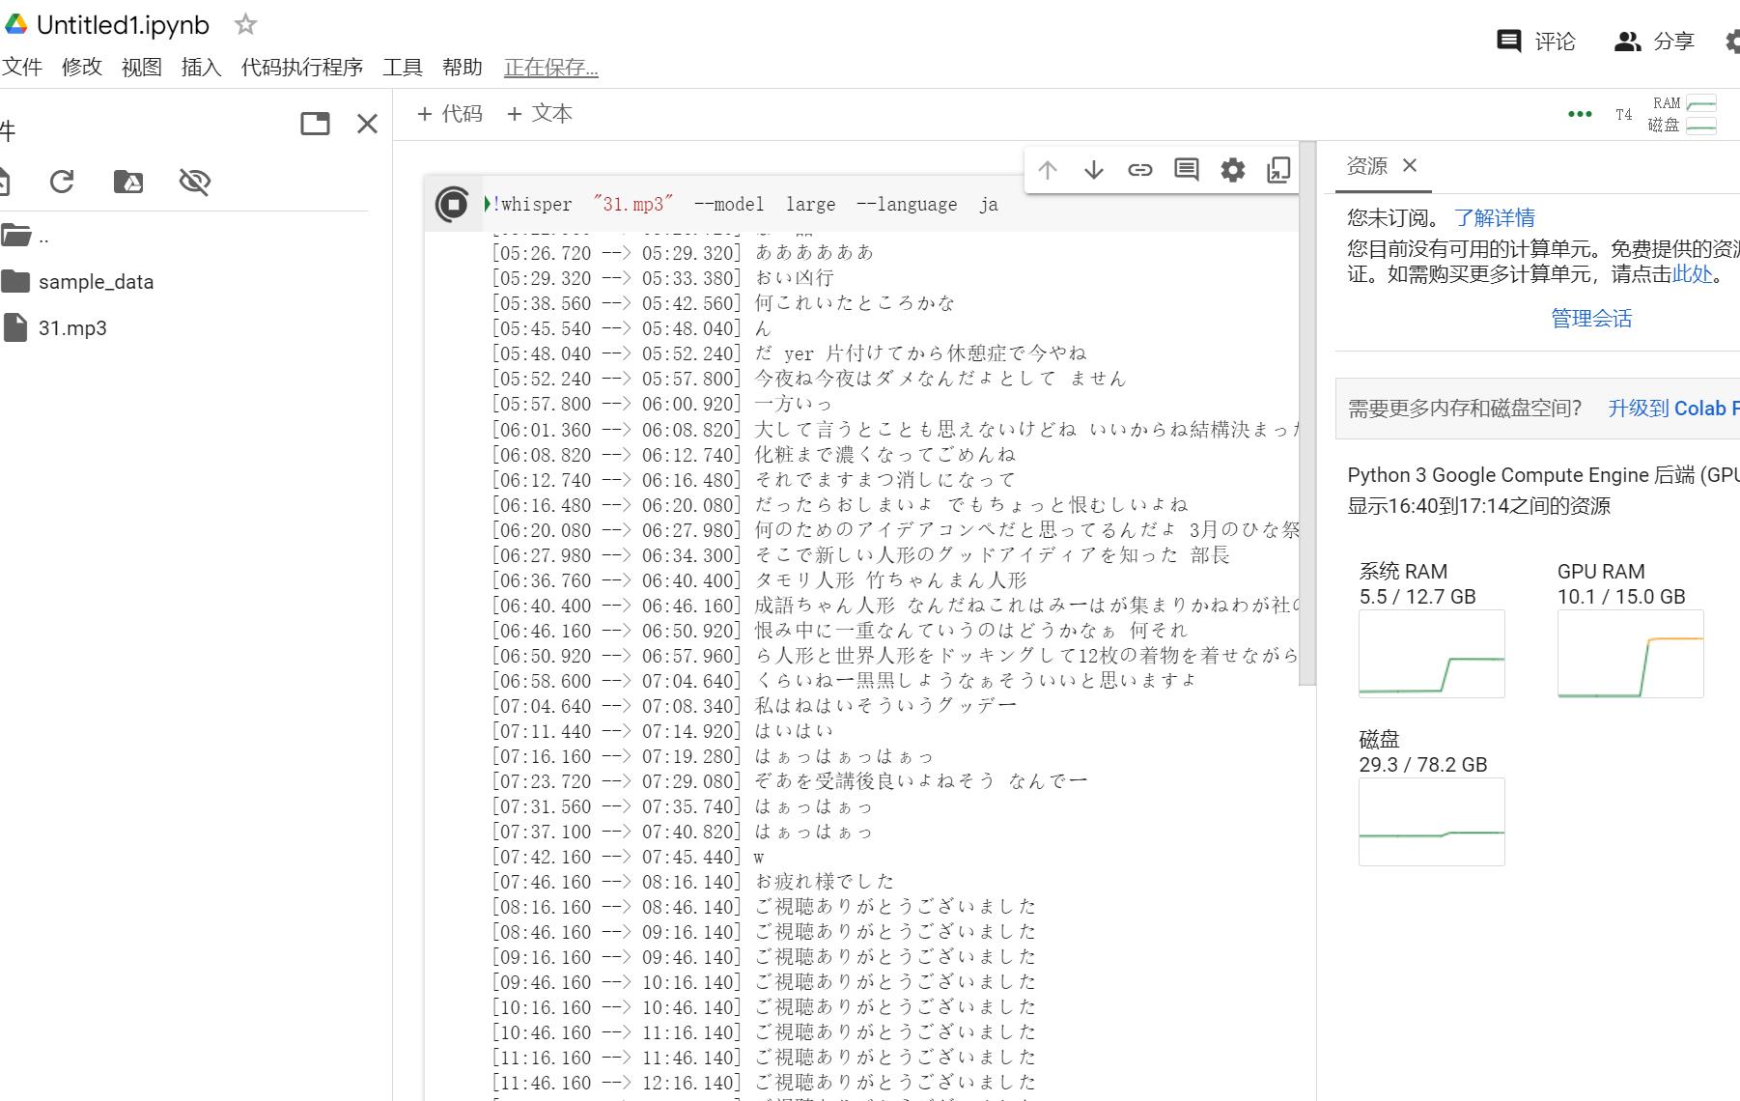Open the 代码执行程序 menu

[301, 68]
